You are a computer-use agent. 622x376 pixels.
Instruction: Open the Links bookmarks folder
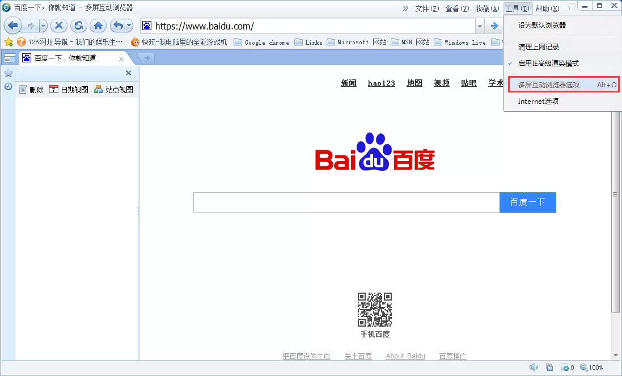pos(308,42)
